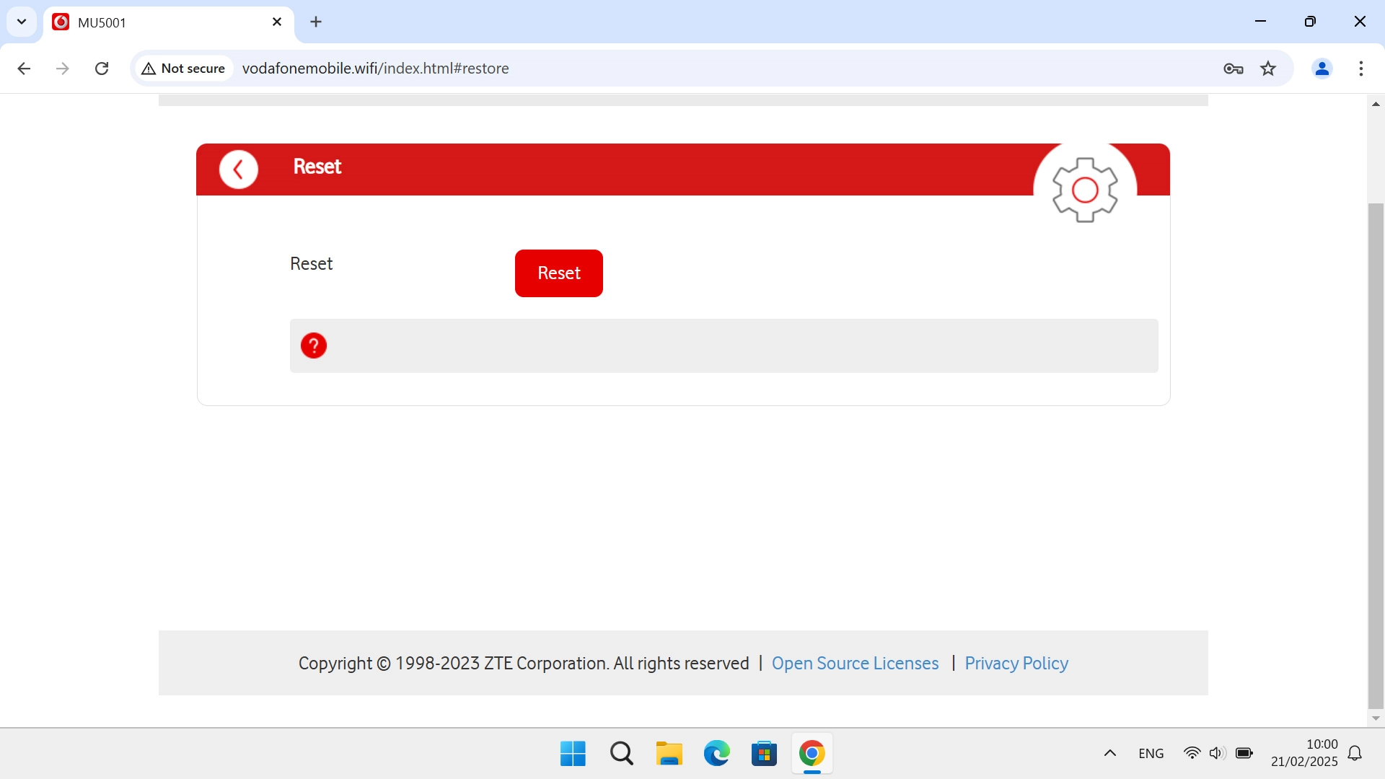This screenshot has width=1385, height=779.
Task: Click the settings gear icon in header
Action: (1085, 190)
